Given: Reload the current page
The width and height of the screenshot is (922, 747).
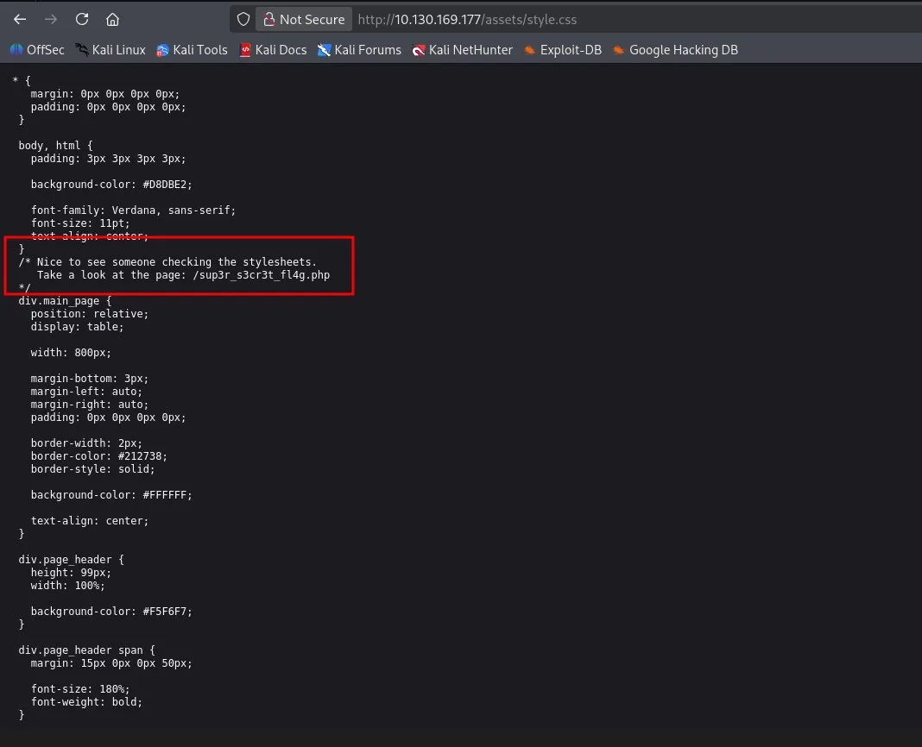Looking at the screenshot, I should point(82,19).
